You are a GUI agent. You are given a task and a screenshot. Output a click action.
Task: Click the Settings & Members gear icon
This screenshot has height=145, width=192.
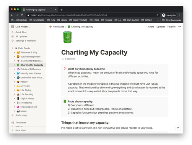click(x=13, y=41)
